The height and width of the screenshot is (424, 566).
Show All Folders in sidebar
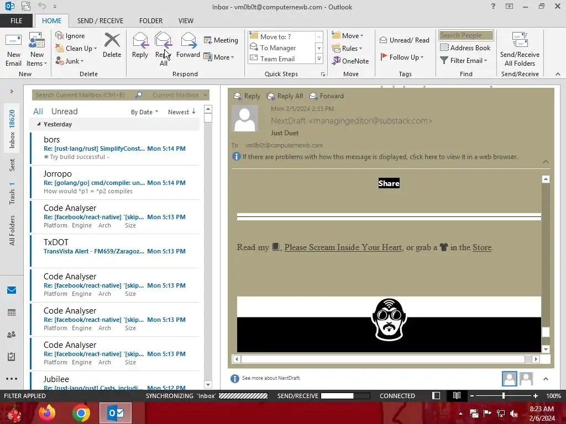point(12,230)
